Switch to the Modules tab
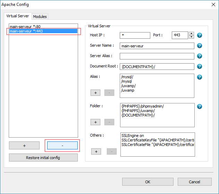 pyautogui.click(x=40, y=17)
